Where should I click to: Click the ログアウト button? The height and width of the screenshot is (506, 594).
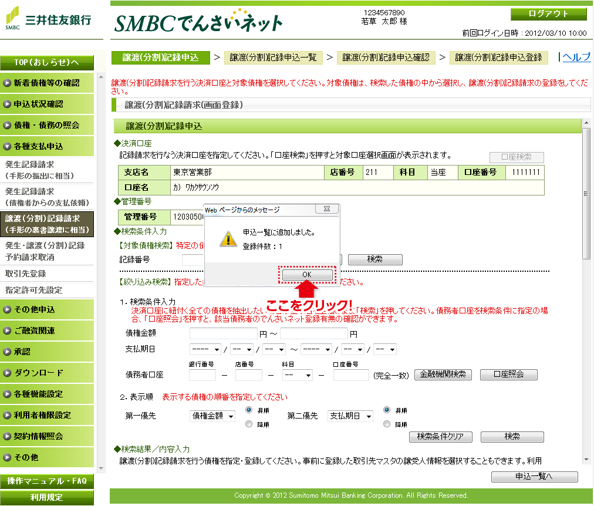pyautogui.click(x=549, y=14)
